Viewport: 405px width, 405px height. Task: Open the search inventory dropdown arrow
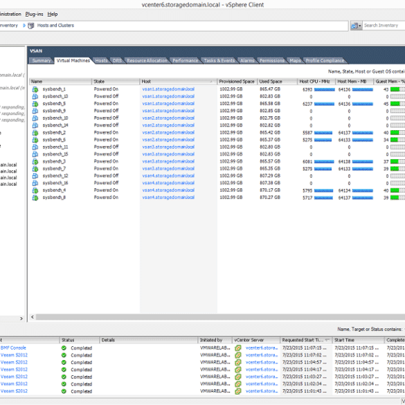click(x=360, y=26)
